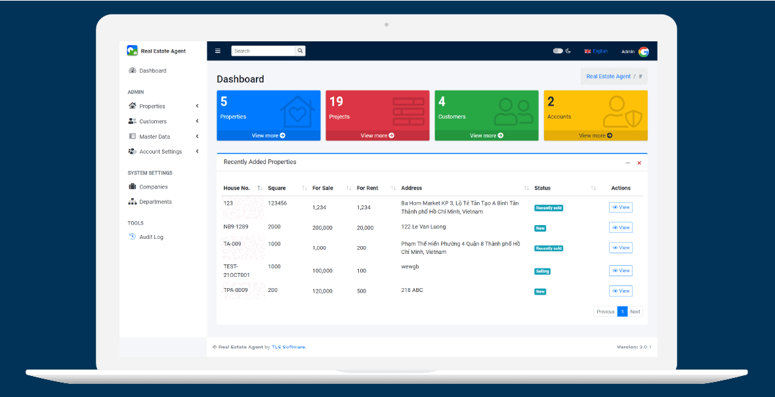Click the Departments sitemap icon
The width and height of the screenshot is (775, 397).
133,201
